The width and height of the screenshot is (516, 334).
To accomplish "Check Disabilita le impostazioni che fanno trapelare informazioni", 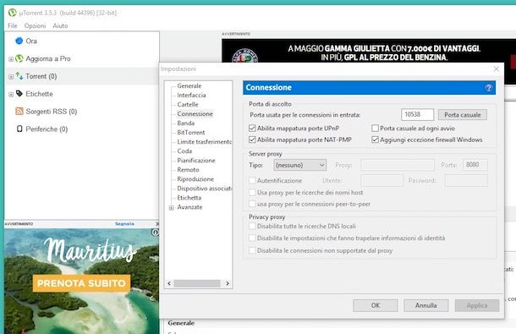I will (x=252, y=238).
